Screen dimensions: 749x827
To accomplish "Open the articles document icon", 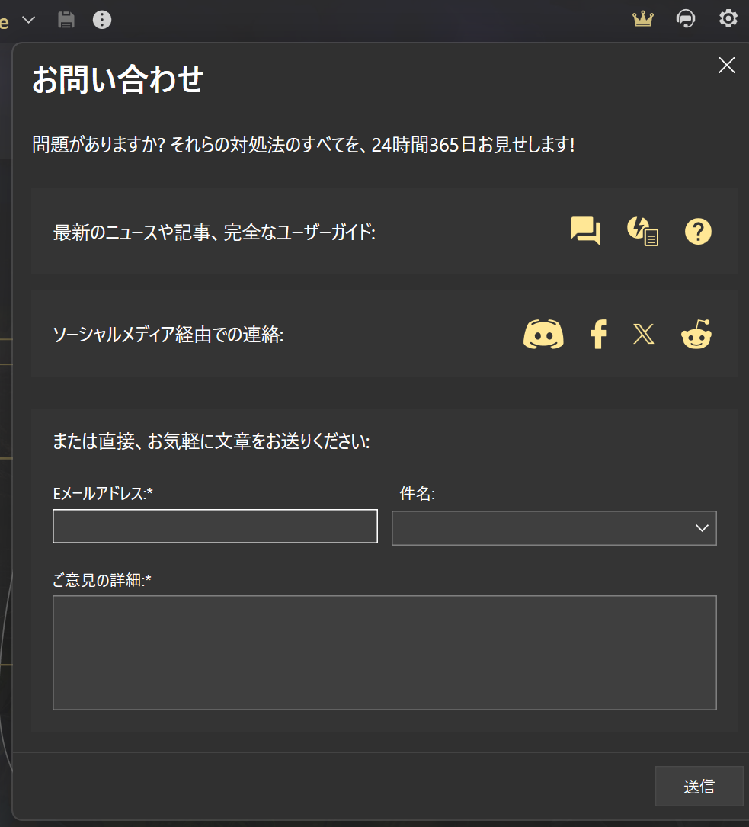I will pyautogui.click(x=642, y=231).
